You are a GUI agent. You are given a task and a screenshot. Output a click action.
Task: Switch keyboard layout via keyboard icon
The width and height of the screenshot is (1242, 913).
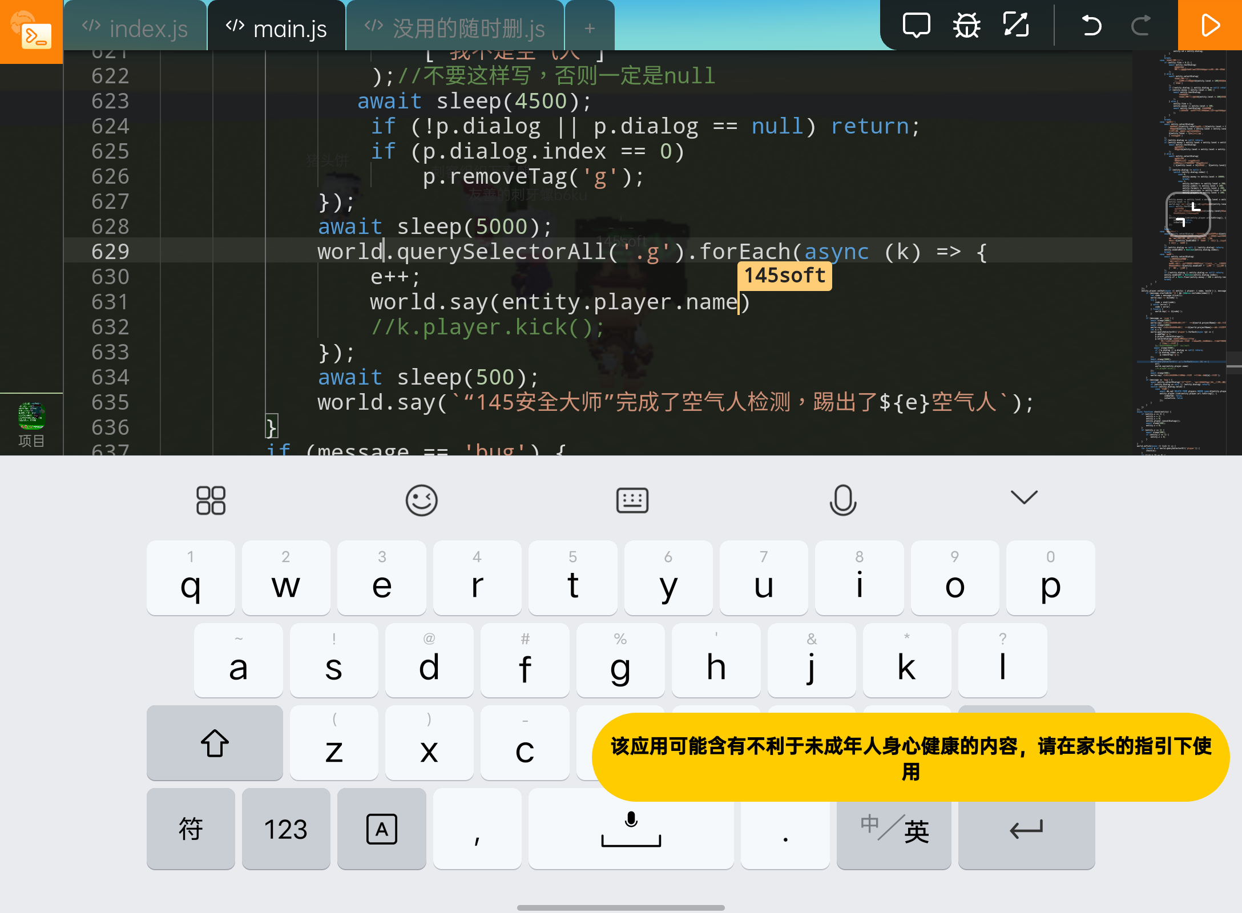coord(632,500)
